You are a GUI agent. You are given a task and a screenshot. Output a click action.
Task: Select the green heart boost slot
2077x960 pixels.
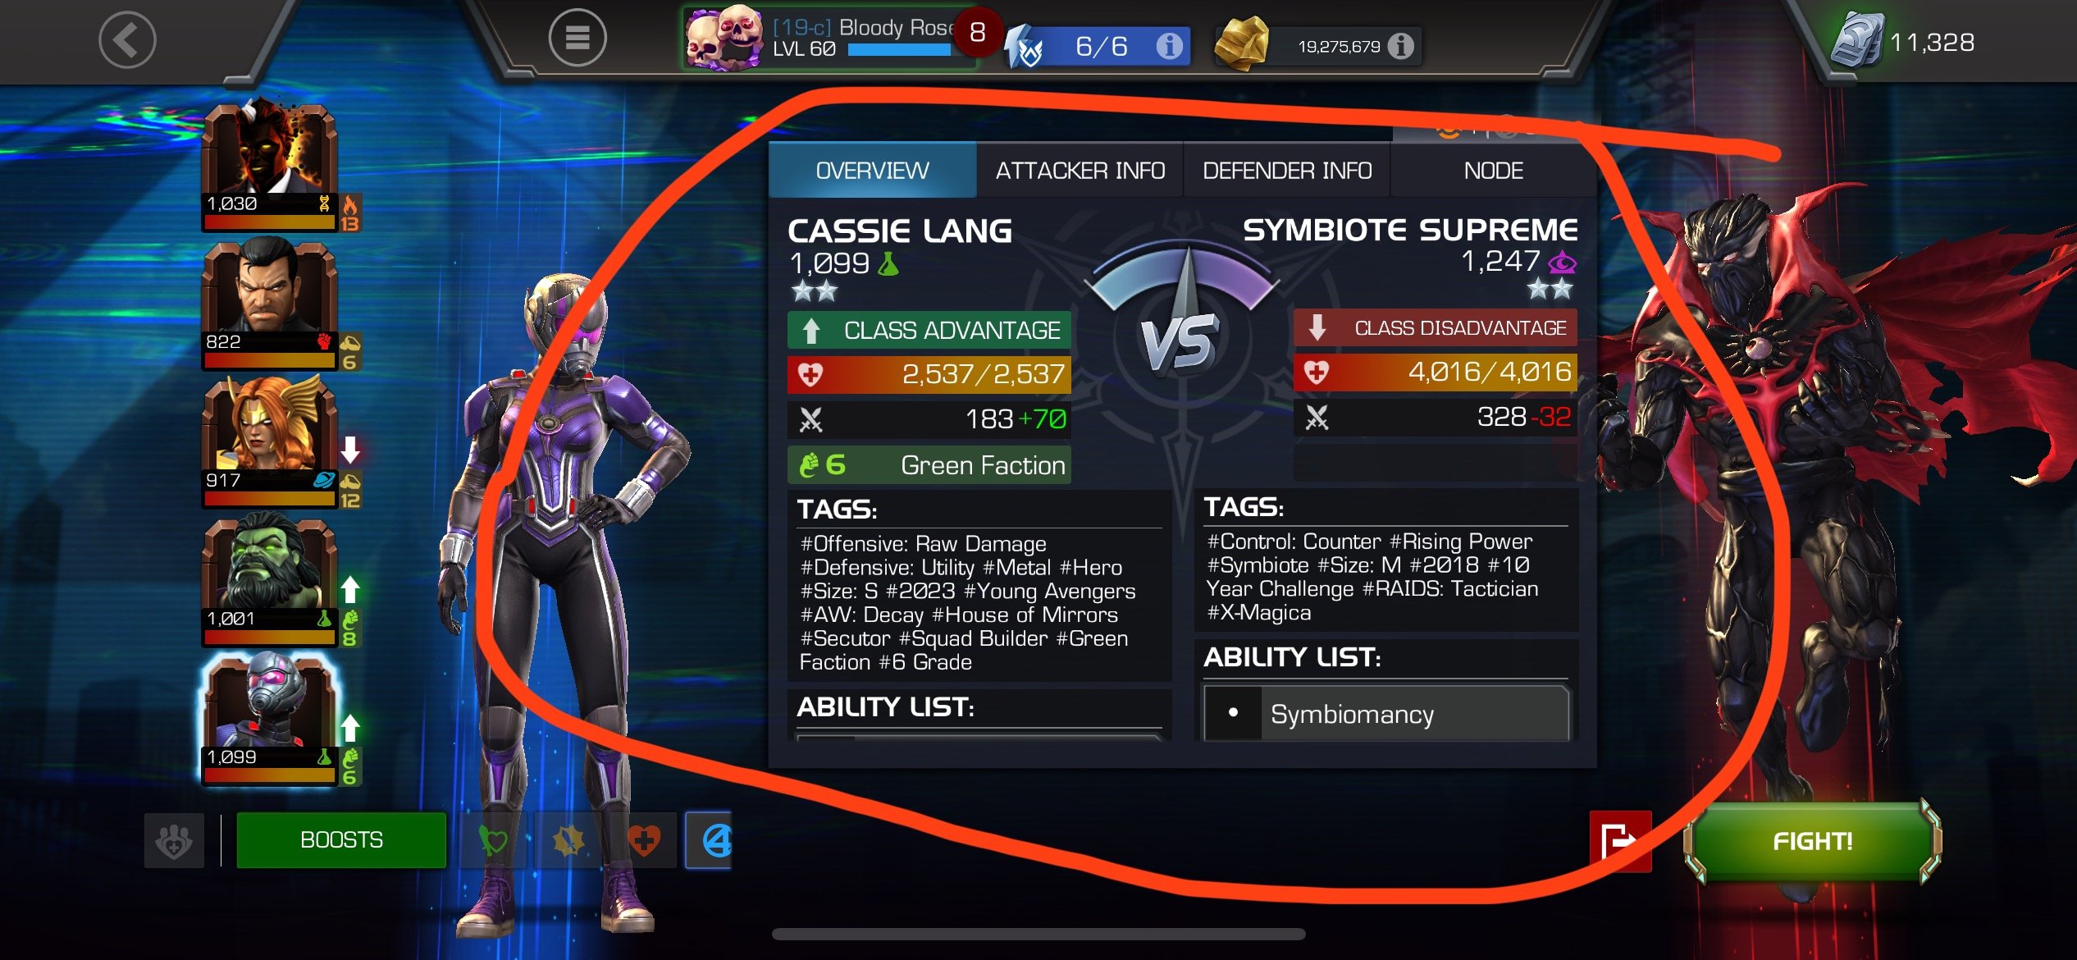493,840
